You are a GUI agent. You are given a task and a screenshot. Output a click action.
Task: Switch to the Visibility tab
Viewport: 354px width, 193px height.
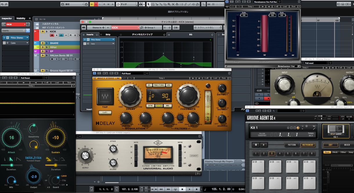pos(21,18)
